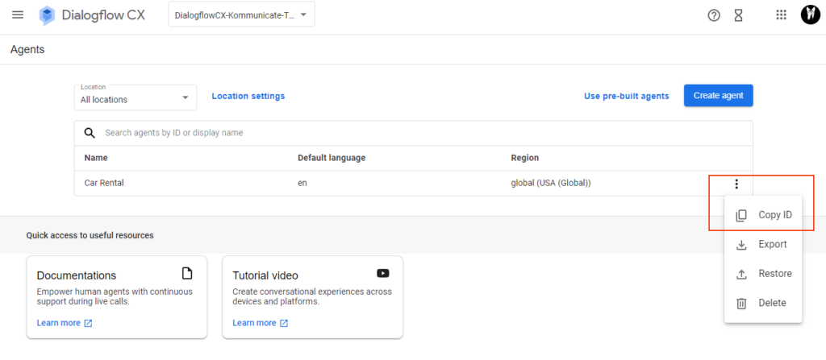This screenshot has height=360, width=826.
Task: Select Restore from the agent menu
Action: click(x=763, y=274)
